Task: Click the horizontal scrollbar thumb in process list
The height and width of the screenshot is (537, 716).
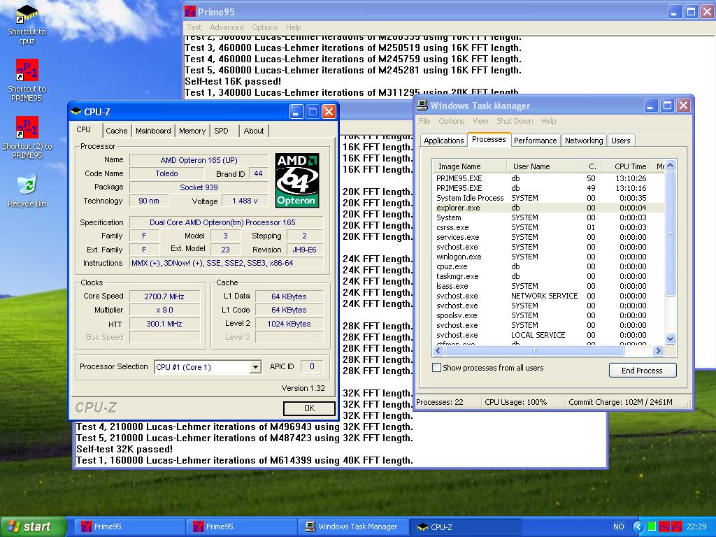Action: [534, 351]
